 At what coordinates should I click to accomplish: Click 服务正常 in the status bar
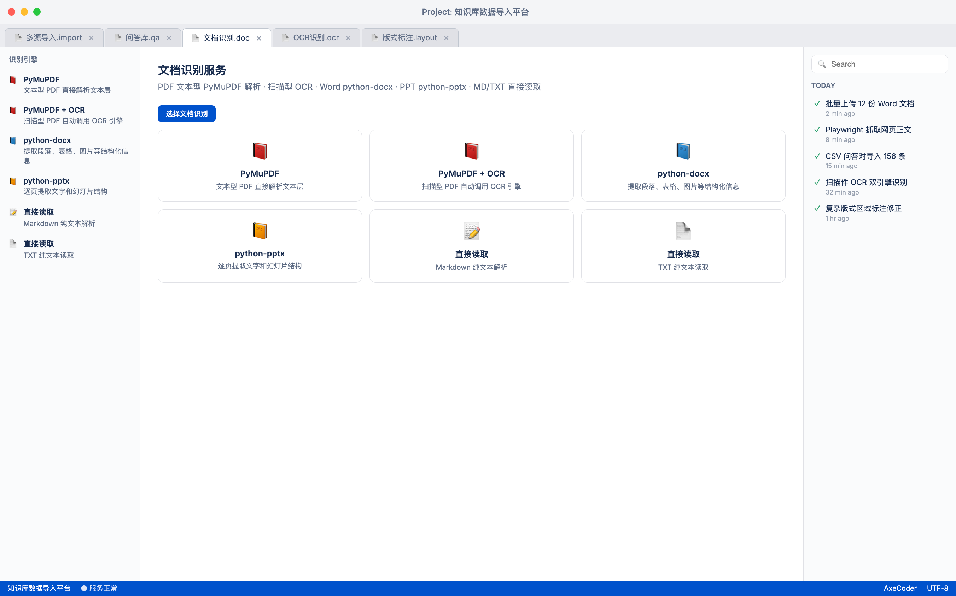coord(103,588)
